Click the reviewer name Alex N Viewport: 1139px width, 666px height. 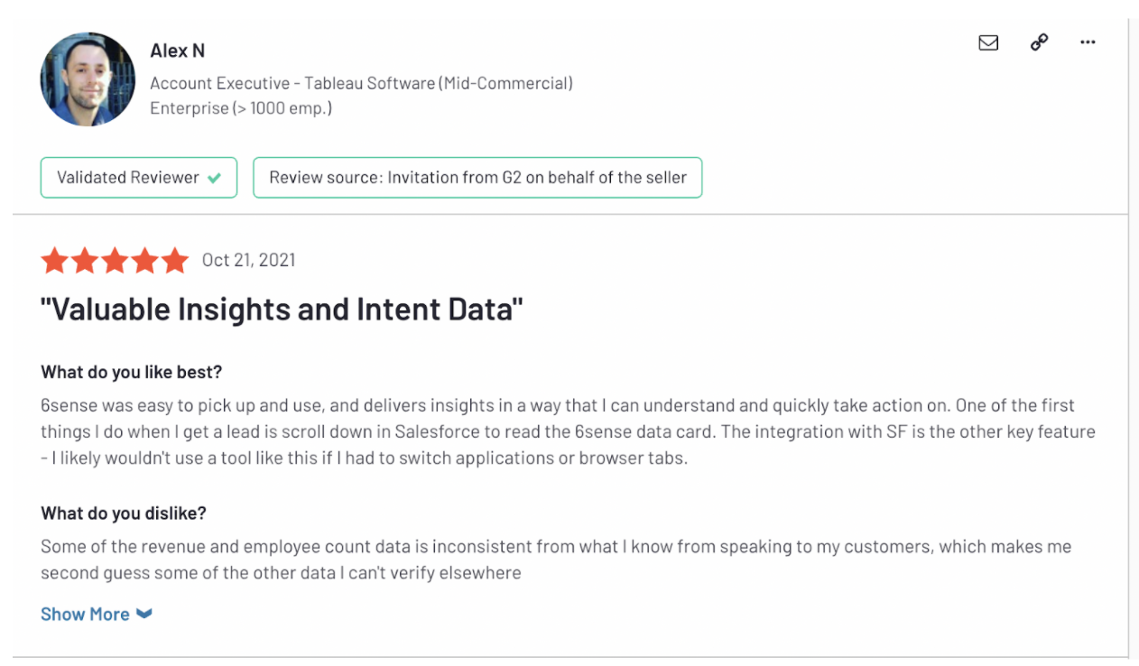[x=177, y=51]
